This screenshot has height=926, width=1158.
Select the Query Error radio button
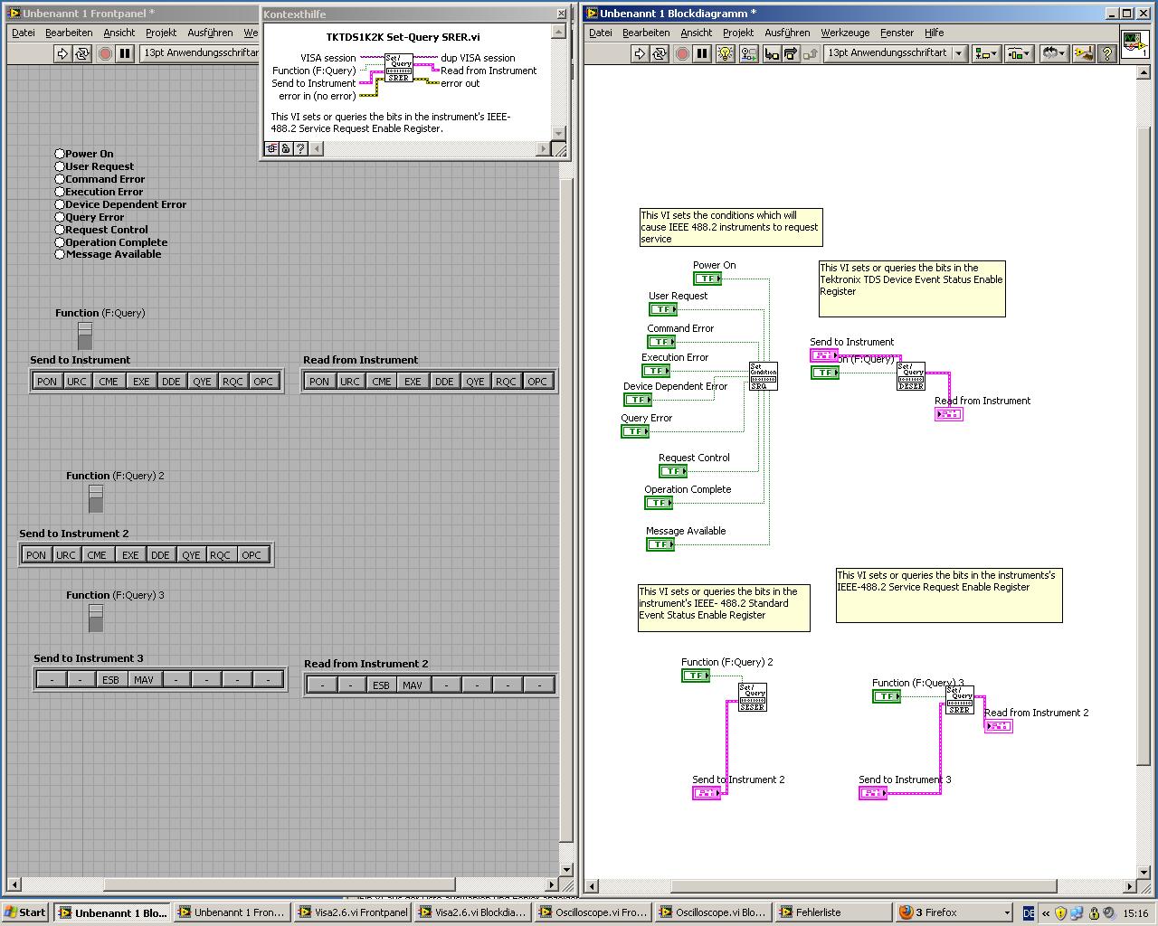61,217
